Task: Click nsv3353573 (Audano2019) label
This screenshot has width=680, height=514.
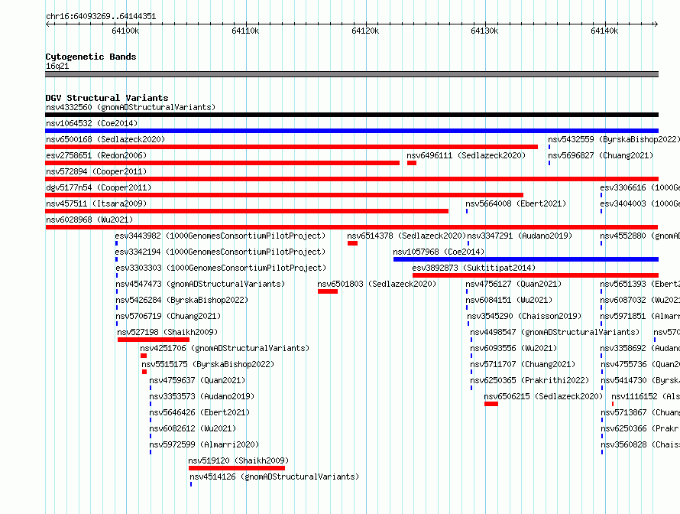Action: (x=202, y=396)
